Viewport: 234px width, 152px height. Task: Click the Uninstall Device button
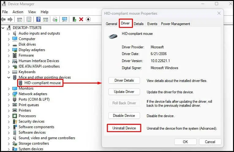pos(124,128)
